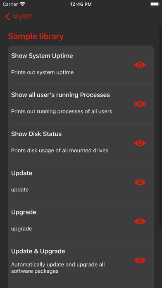Select the Show Disk Status item
Screen dimensions: 162x288
(81, 143)
